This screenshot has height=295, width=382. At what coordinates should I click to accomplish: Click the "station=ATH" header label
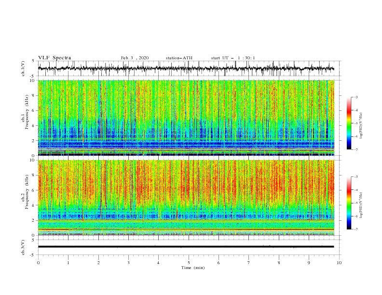[x=179, y=58]
